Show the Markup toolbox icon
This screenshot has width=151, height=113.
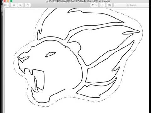pos(109,5)
